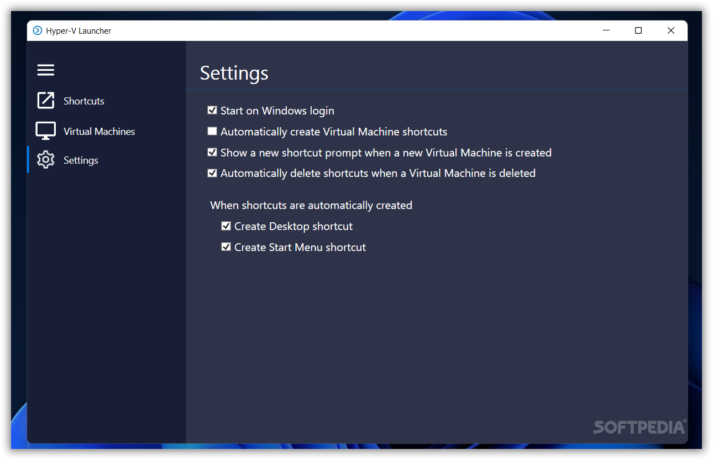Click the Settings page heading

(x=234, y=73)
